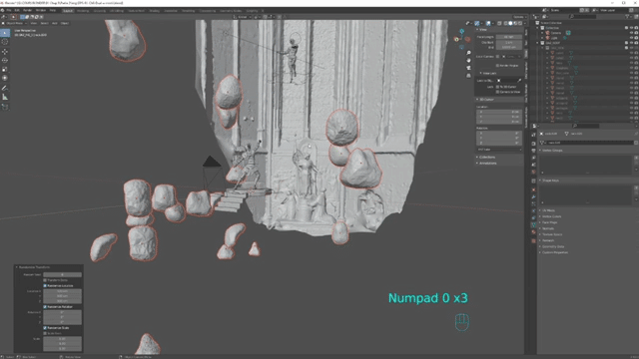Select the Select Box tool in the viewport toolbar
Screen dimensions: 639x359
coord(5,33)
